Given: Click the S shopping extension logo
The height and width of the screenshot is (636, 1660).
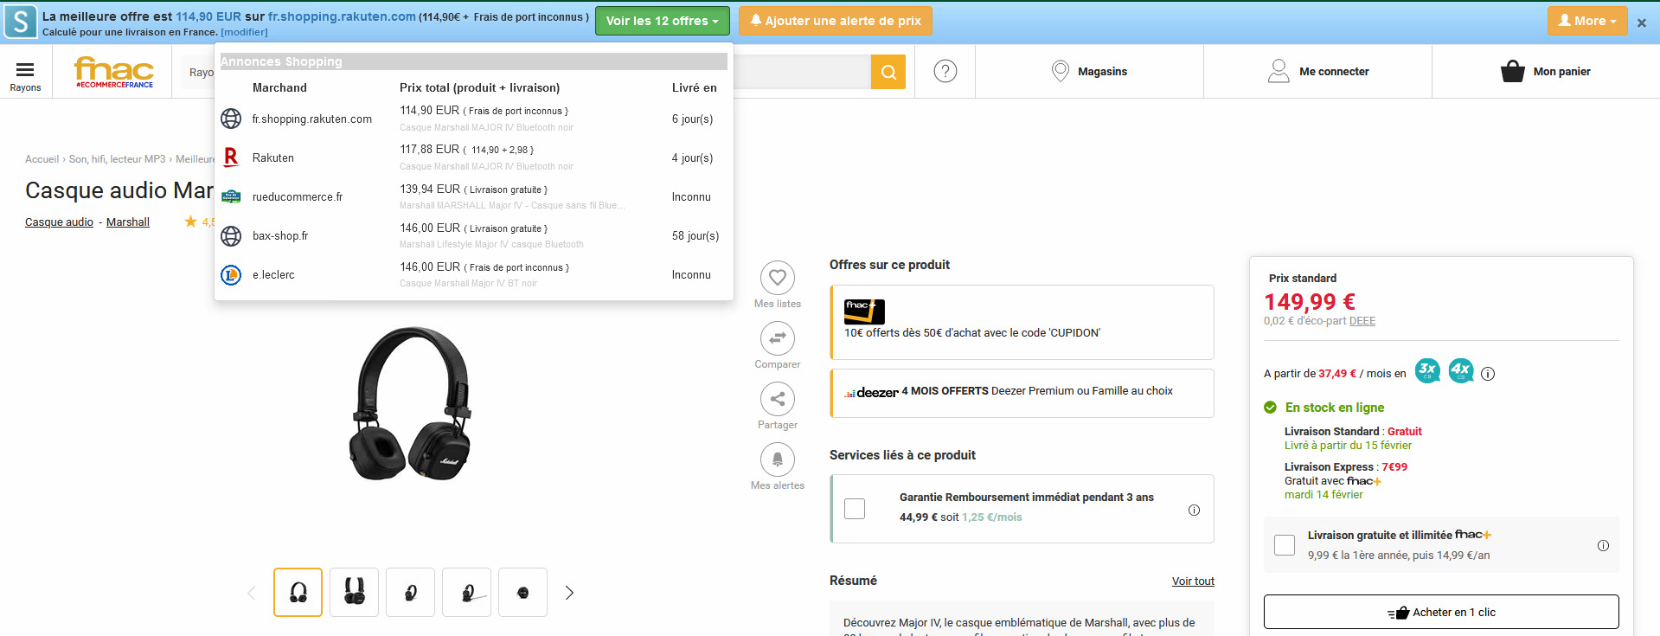Looking at the screenshot, I should coord(21,22).
